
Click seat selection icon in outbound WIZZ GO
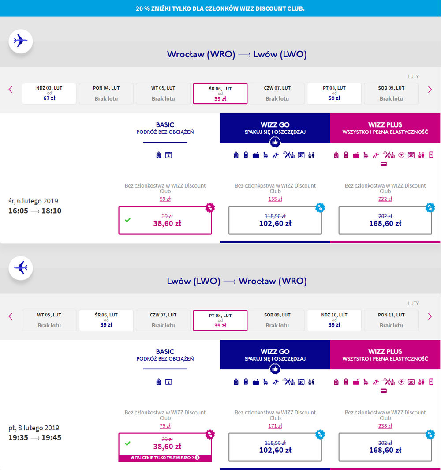click(x=266, y=155)
